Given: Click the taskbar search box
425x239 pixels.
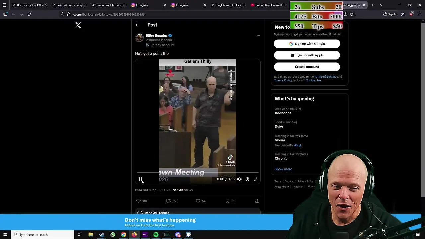Looking at the screenshot, I should pyautogui.click(x=42, y=235).
